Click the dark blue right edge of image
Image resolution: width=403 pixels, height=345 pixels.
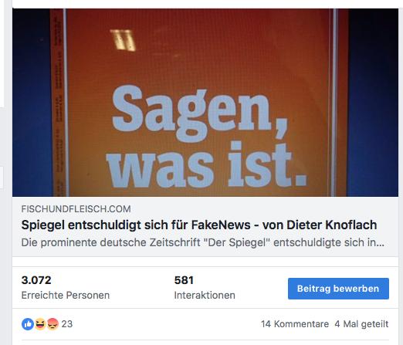[x=373, y=103]
